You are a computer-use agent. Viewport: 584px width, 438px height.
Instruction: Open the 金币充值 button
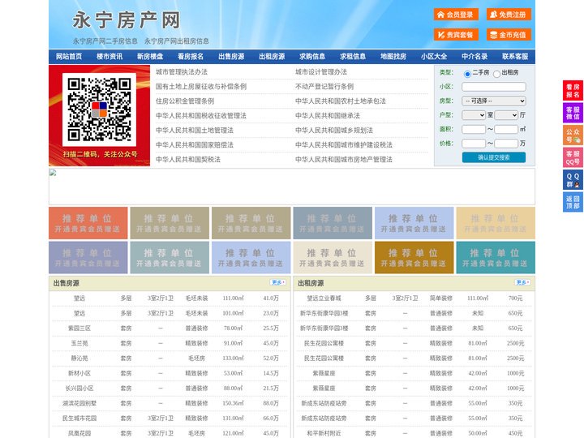(509, 35)
